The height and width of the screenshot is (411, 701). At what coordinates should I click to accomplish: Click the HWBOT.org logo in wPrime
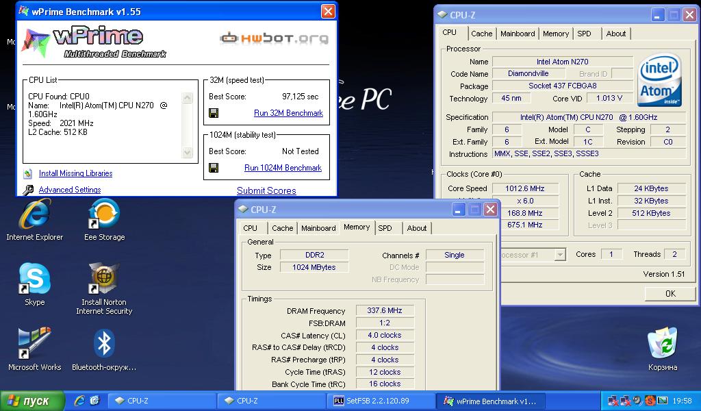[274, 38]
